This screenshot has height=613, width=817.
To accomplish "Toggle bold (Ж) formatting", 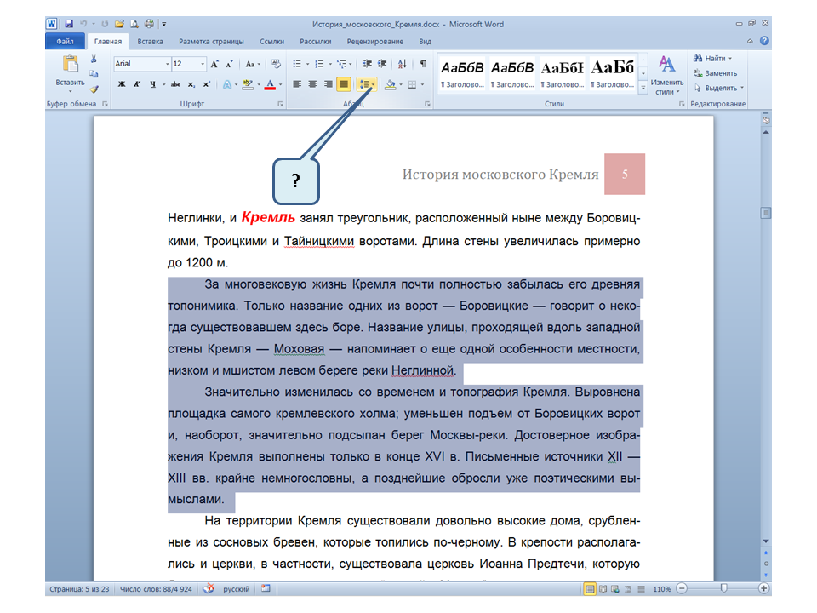I will [122, 84].
